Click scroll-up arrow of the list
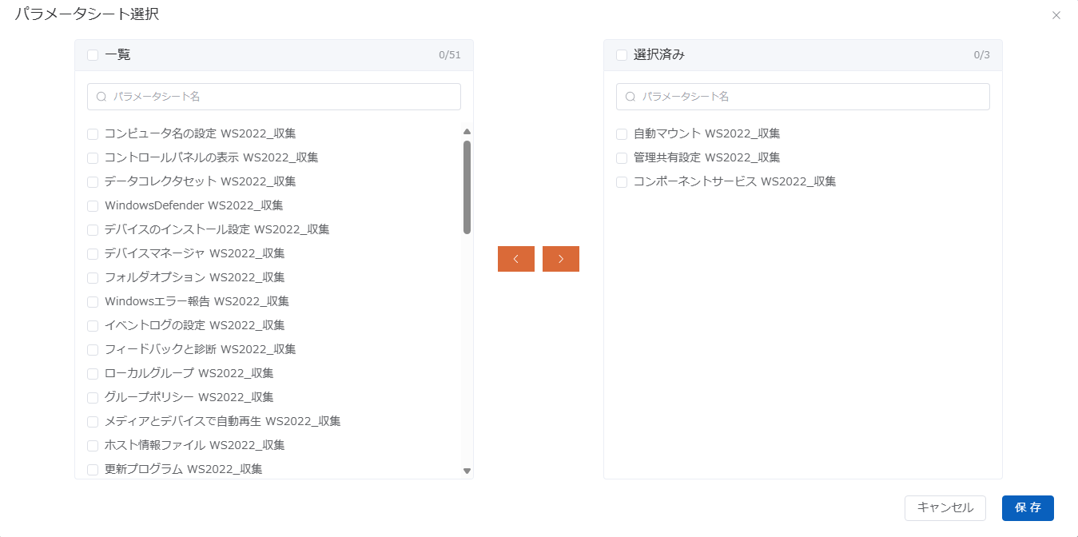 (x=467, y=132)
